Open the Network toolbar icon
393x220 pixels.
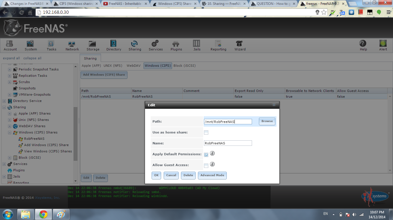pyautogui.click(x=72, y=45)
